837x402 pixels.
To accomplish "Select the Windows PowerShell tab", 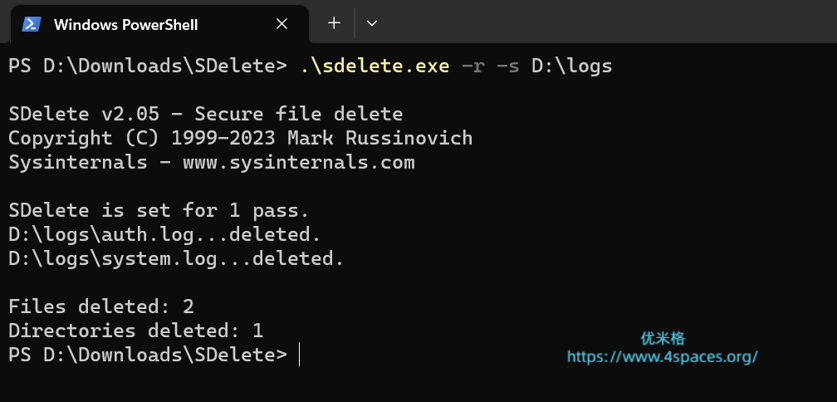I will tap(125, 24).
